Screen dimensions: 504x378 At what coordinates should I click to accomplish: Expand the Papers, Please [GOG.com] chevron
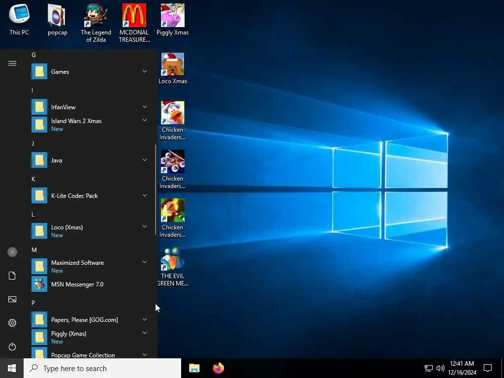coord(145,319)
